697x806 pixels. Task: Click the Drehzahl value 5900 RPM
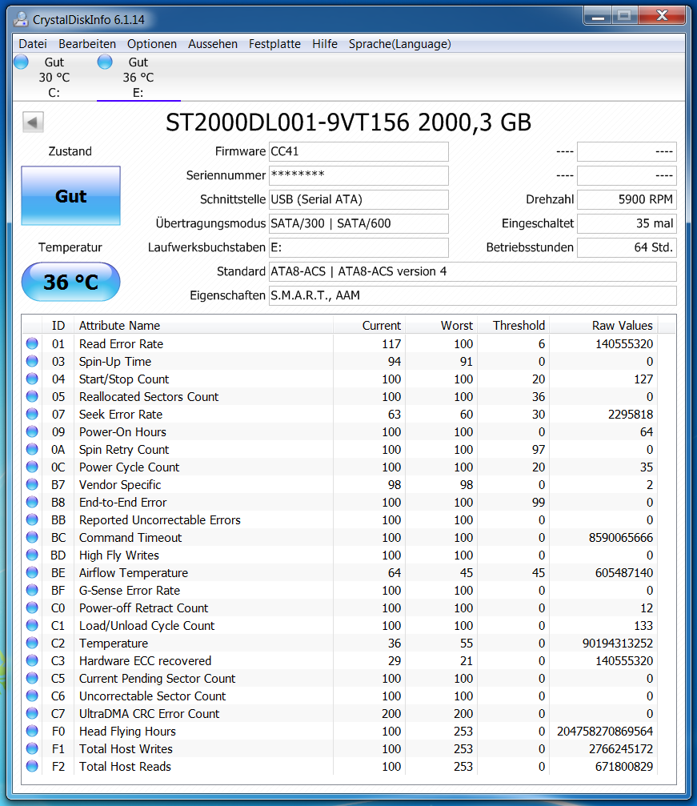627,199
